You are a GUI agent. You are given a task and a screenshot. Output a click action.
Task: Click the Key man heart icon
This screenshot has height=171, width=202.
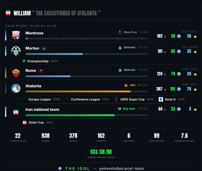119,109
